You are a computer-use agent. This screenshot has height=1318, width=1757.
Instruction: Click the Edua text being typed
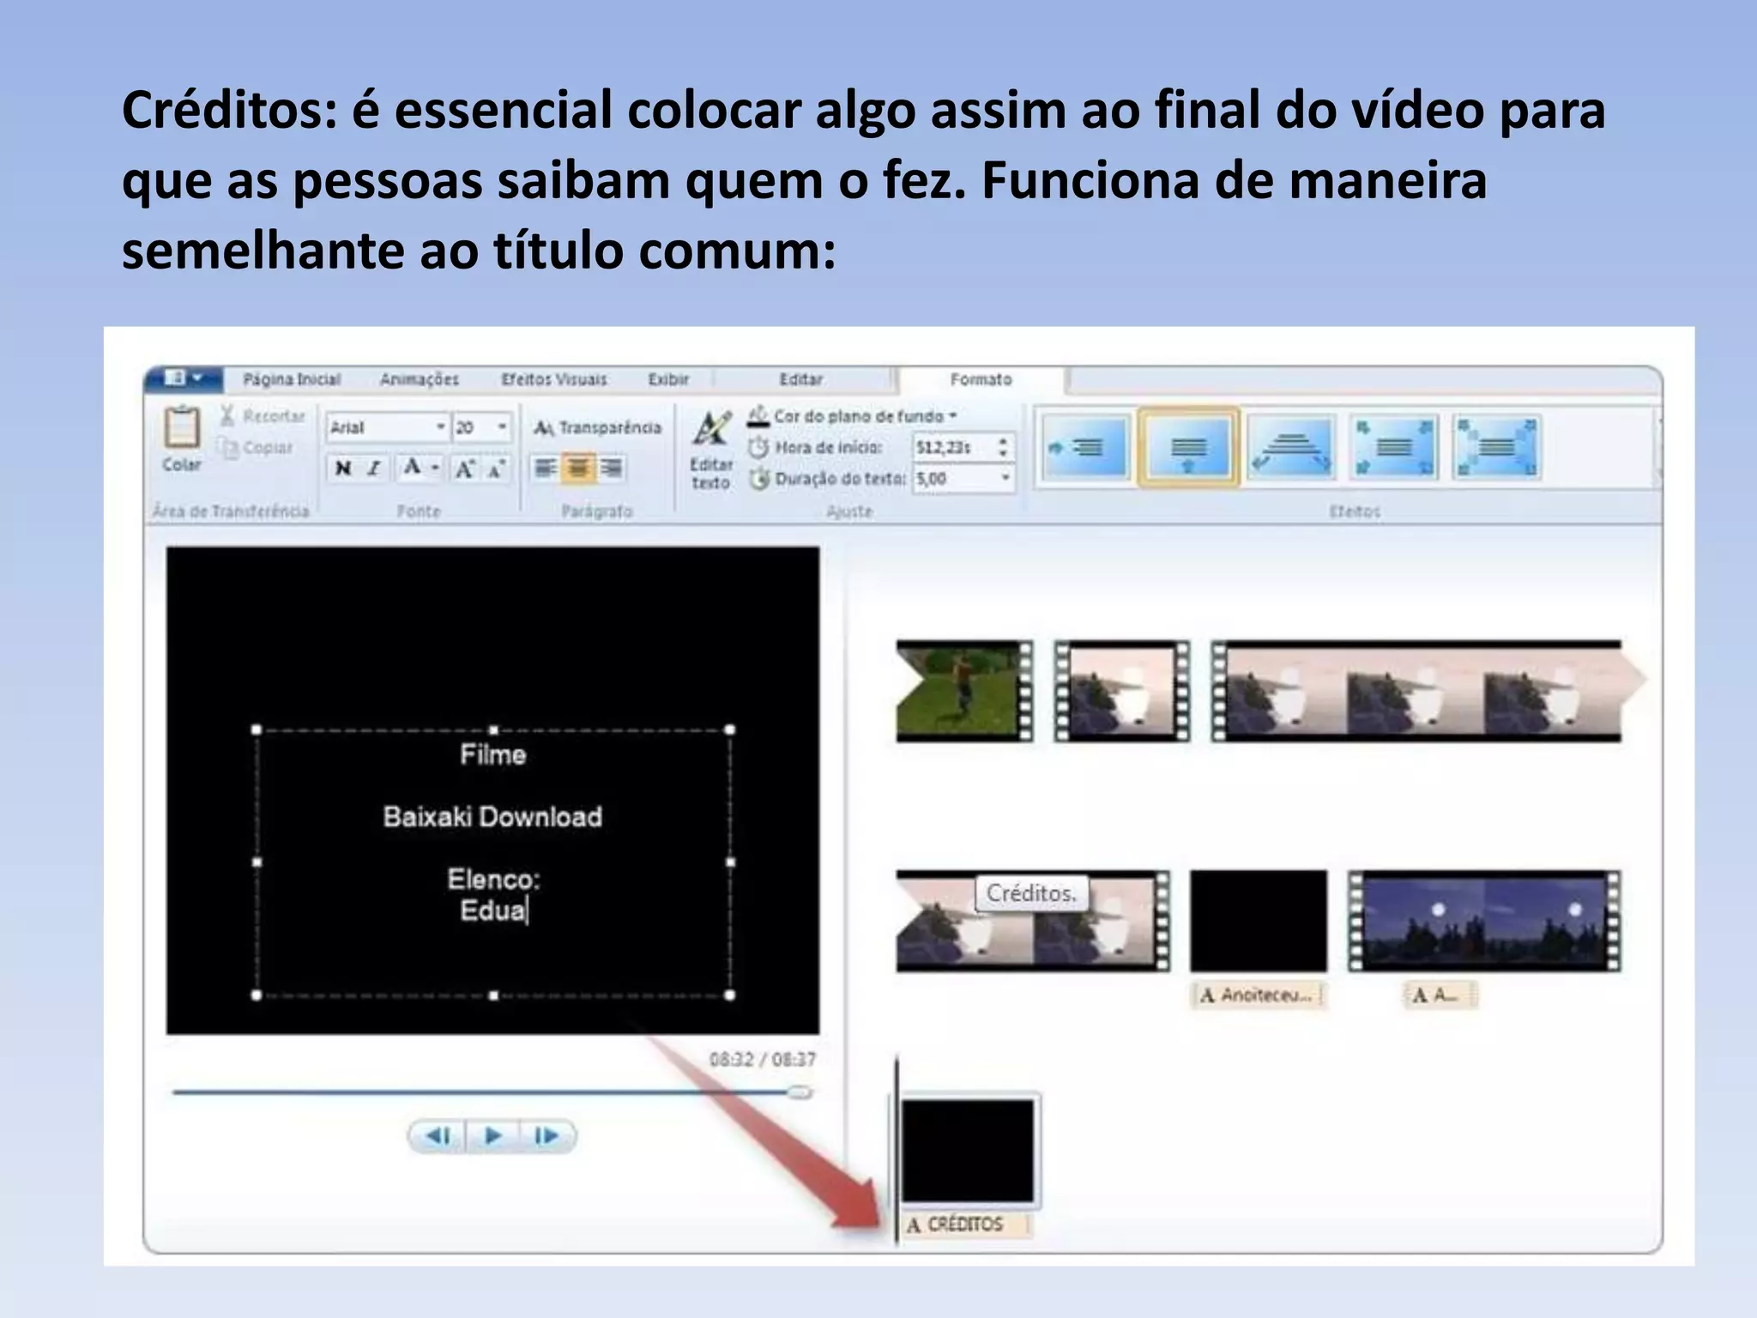pos(493,910)
